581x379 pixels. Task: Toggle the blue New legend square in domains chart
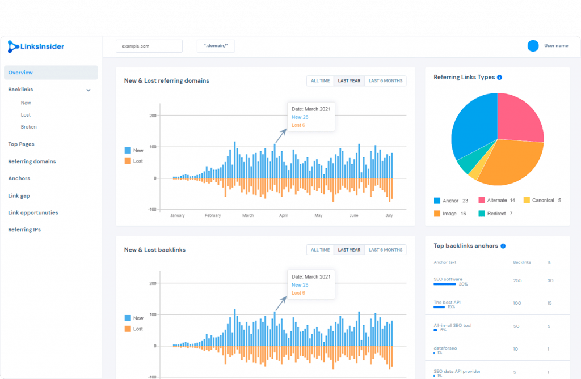point(128,150)
